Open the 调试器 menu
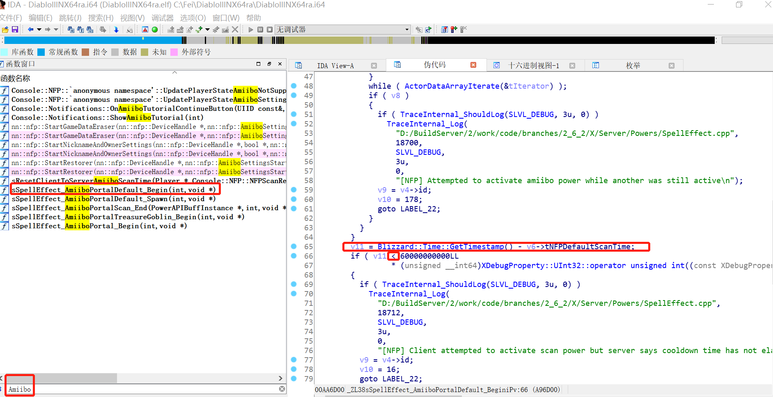The width and height of the screenshot is (773, 397). click(x=162, y=18)
